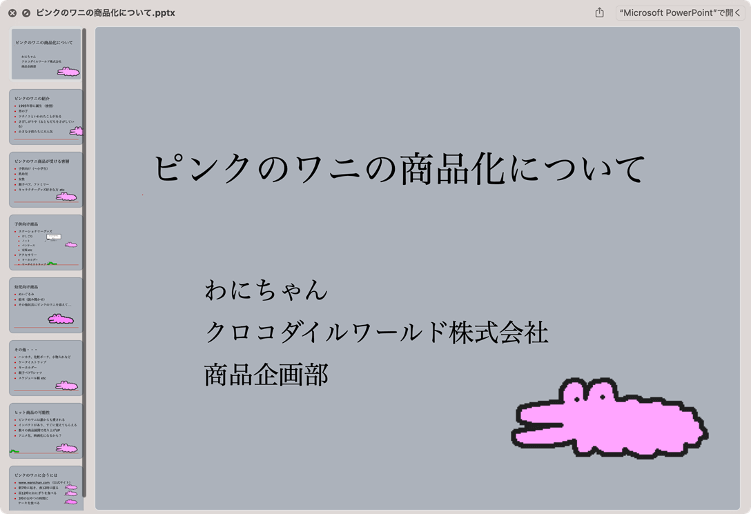This screenshot has height=514, width=751.
Task: Select slide thumbnail 子供向け商品
Action: (x=46, y=242)
